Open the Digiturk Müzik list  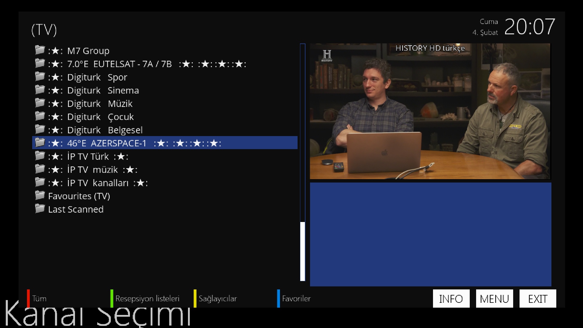click(x=165, y=103)
